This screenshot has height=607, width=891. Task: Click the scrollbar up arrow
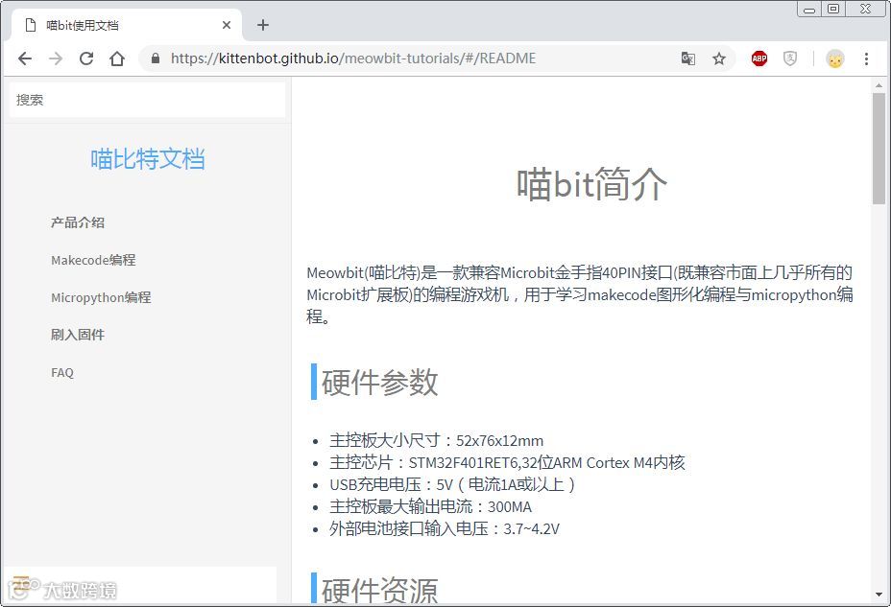click(x=879, y=85)
